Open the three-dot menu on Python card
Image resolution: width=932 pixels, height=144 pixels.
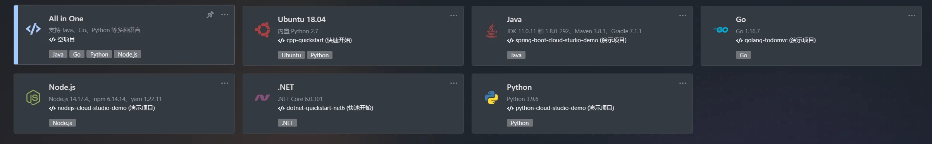click(x=683, y=83)
